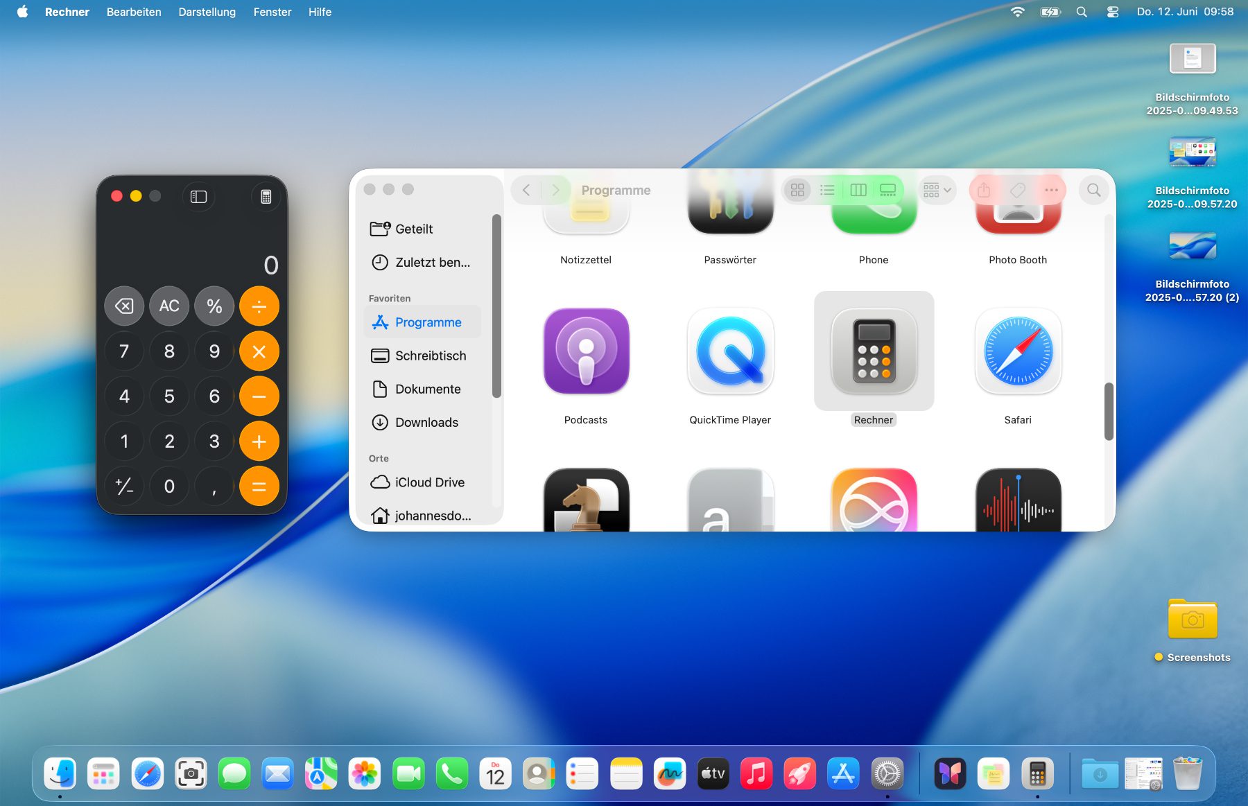The height and width of the screenshot is (806, 1248).
Task: Open the Finder grouping options dropdown
Action: pyautogui.click(x=937, y=190)
